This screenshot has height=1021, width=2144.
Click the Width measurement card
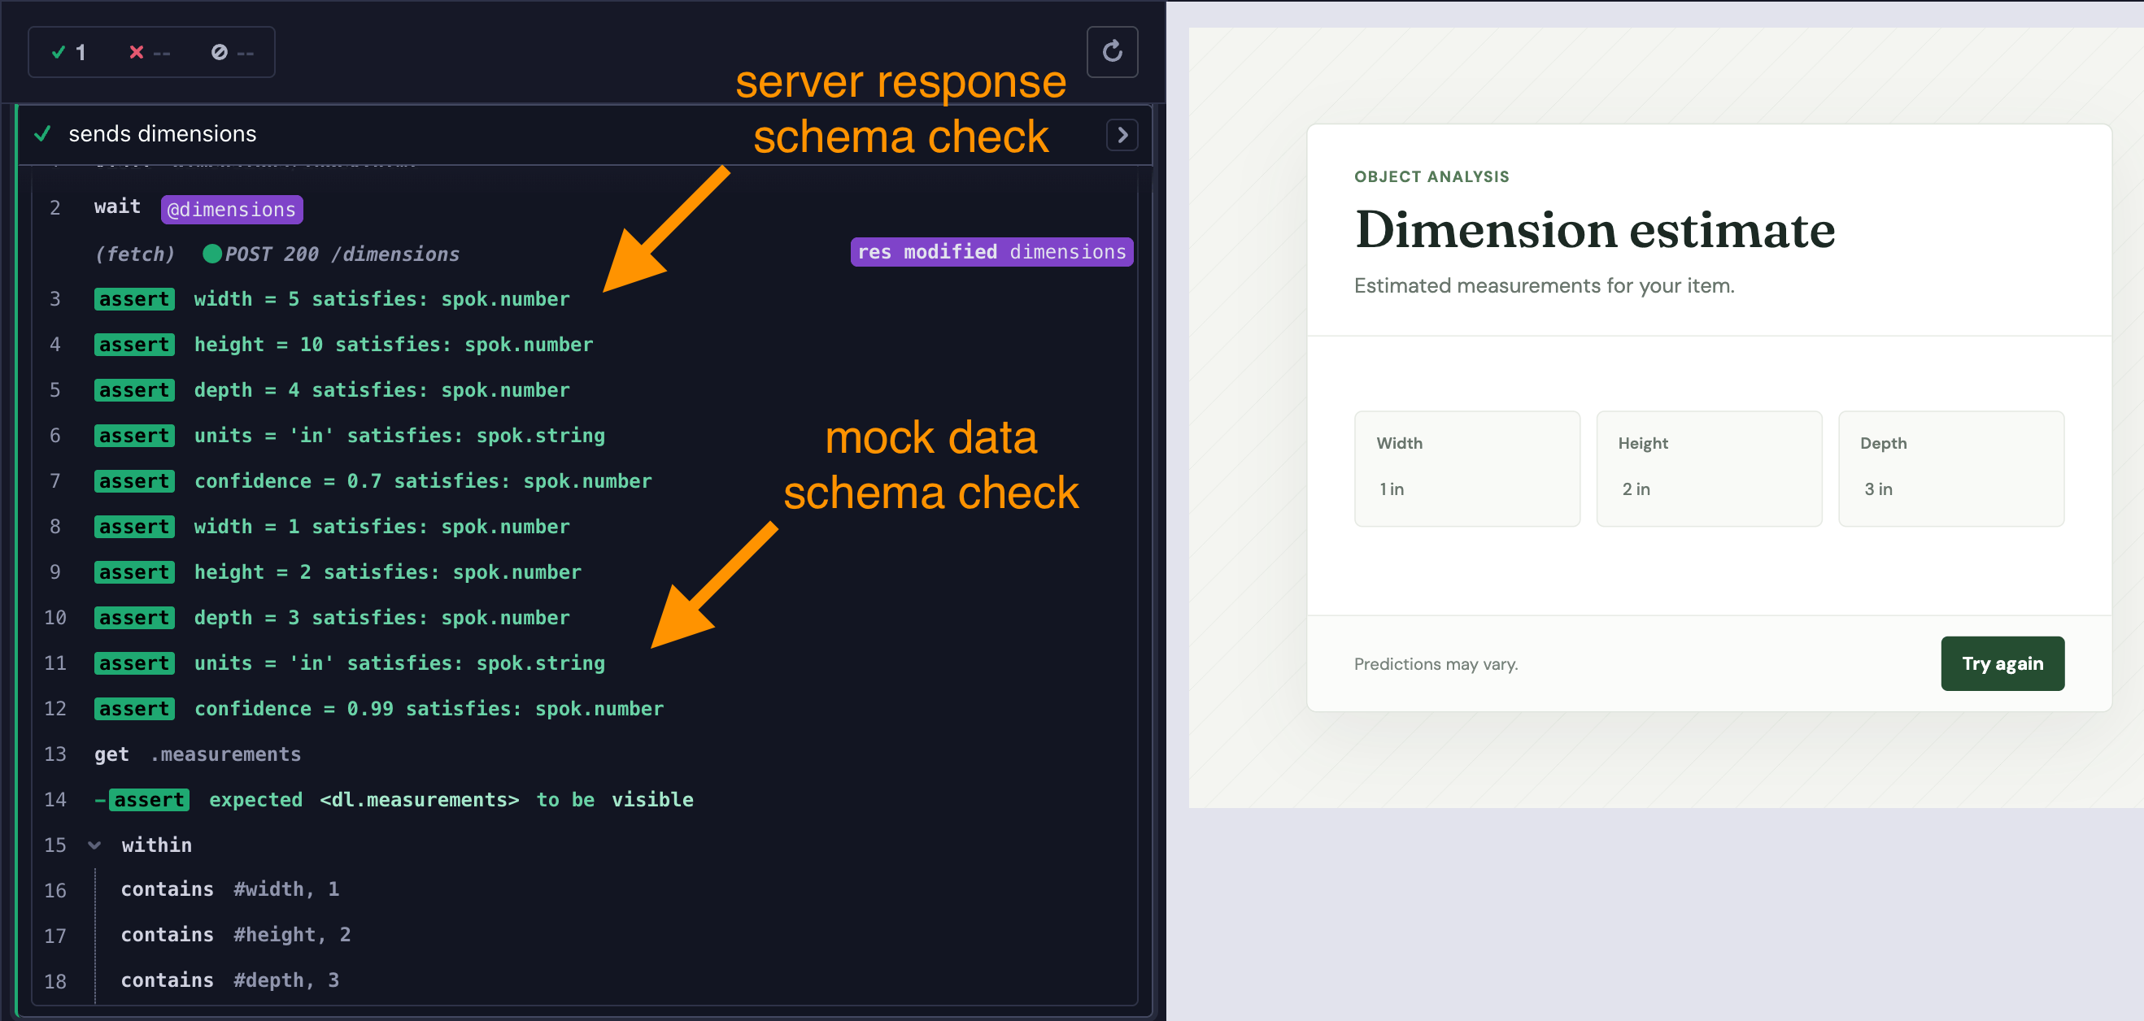pos(1466,468)
